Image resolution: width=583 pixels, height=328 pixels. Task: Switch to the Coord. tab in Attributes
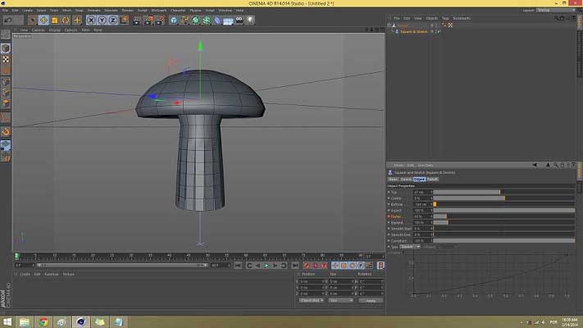(x=406, y=178)
